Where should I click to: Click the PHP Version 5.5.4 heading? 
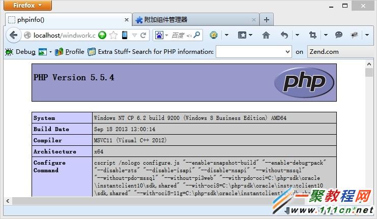tap(74, 77)
